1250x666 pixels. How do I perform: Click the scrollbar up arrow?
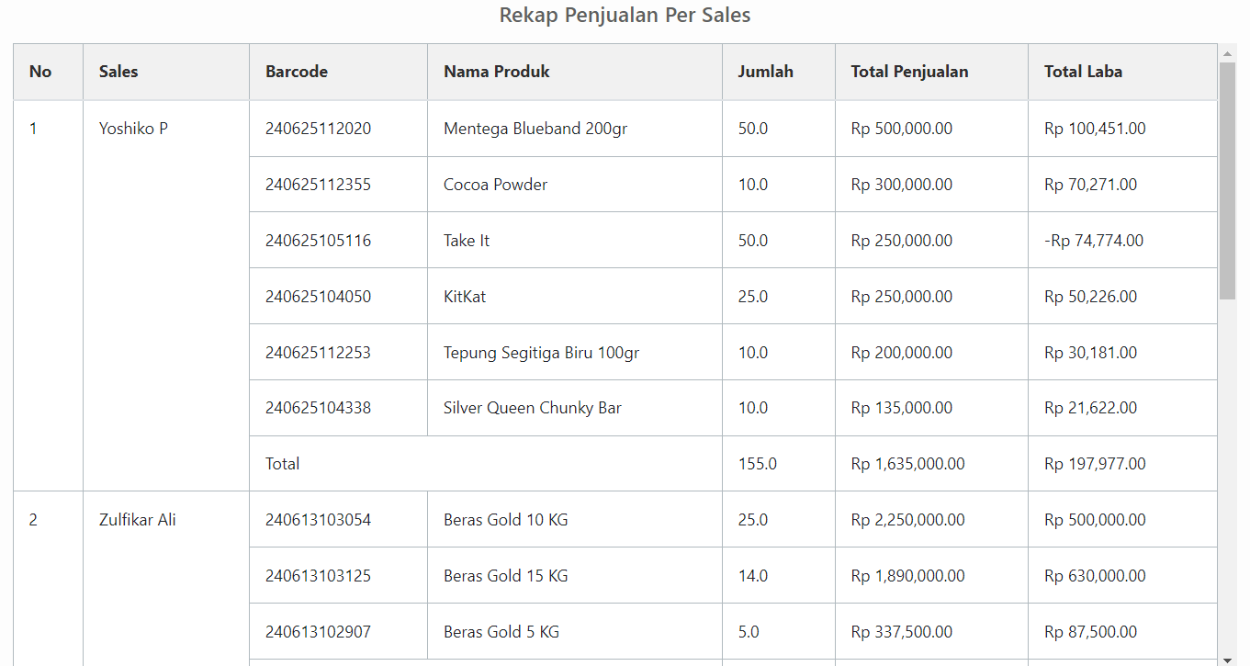pyautogui.click(x=1227, y=53)
